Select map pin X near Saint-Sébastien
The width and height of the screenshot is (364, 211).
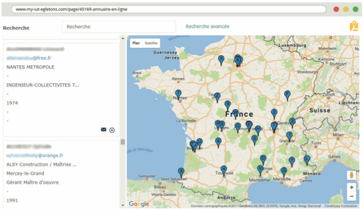tap(181, 172)
